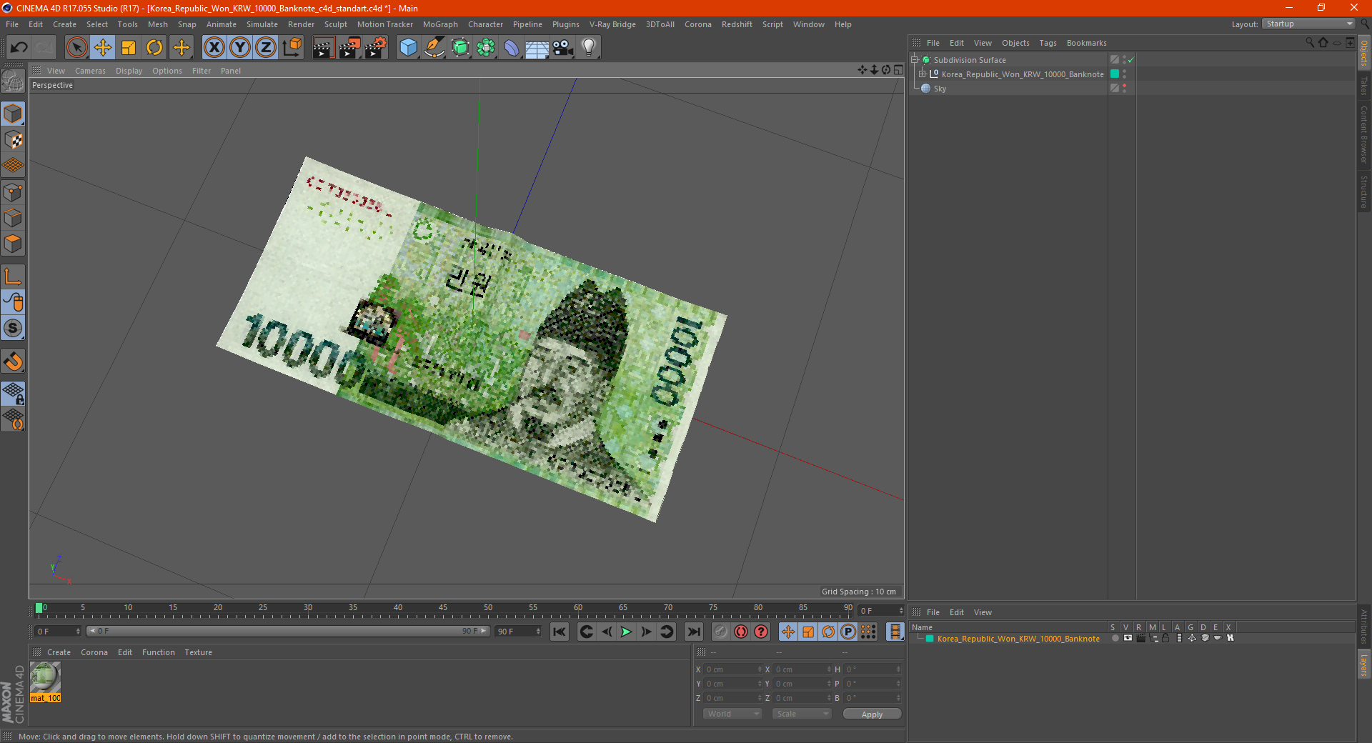Open the Content Browser side tab
Image resolution: width=1372 pixels, height=743 pixels.
[x=1363, y=134]
